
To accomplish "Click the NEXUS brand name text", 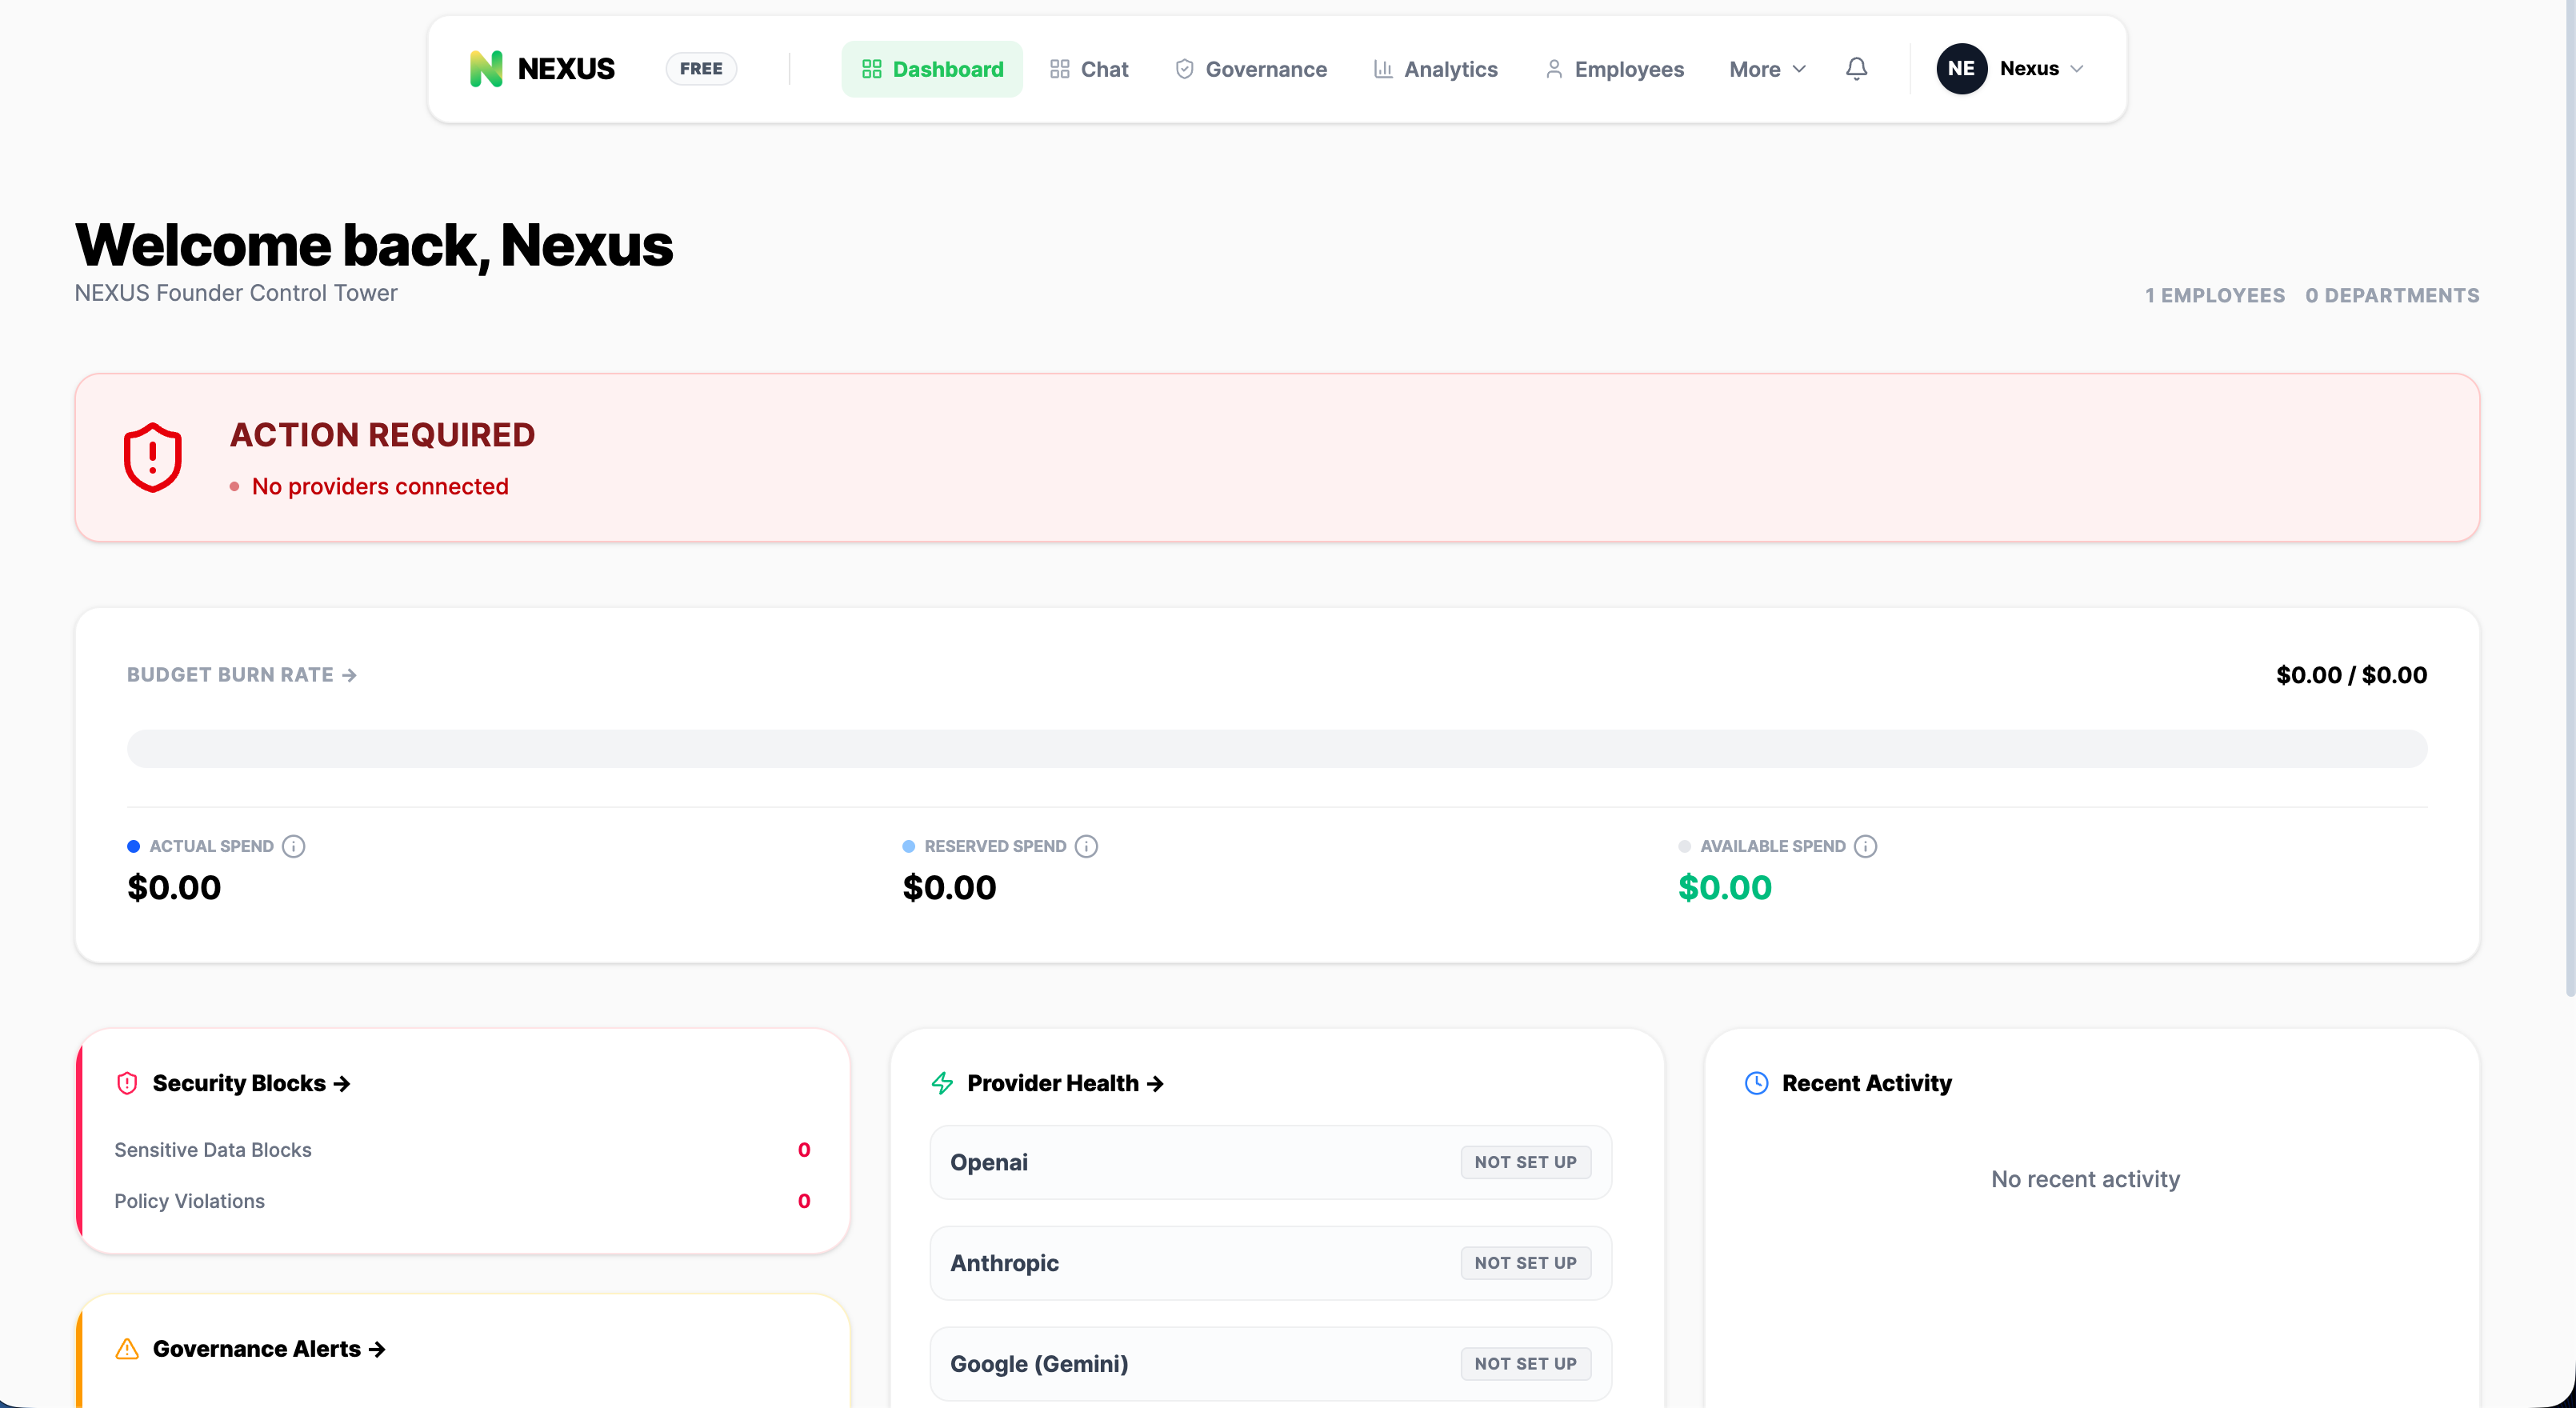I will tap(566, 69).
